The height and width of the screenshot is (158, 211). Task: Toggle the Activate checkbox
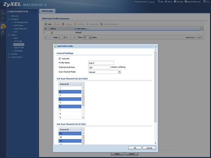coord(60,58)
